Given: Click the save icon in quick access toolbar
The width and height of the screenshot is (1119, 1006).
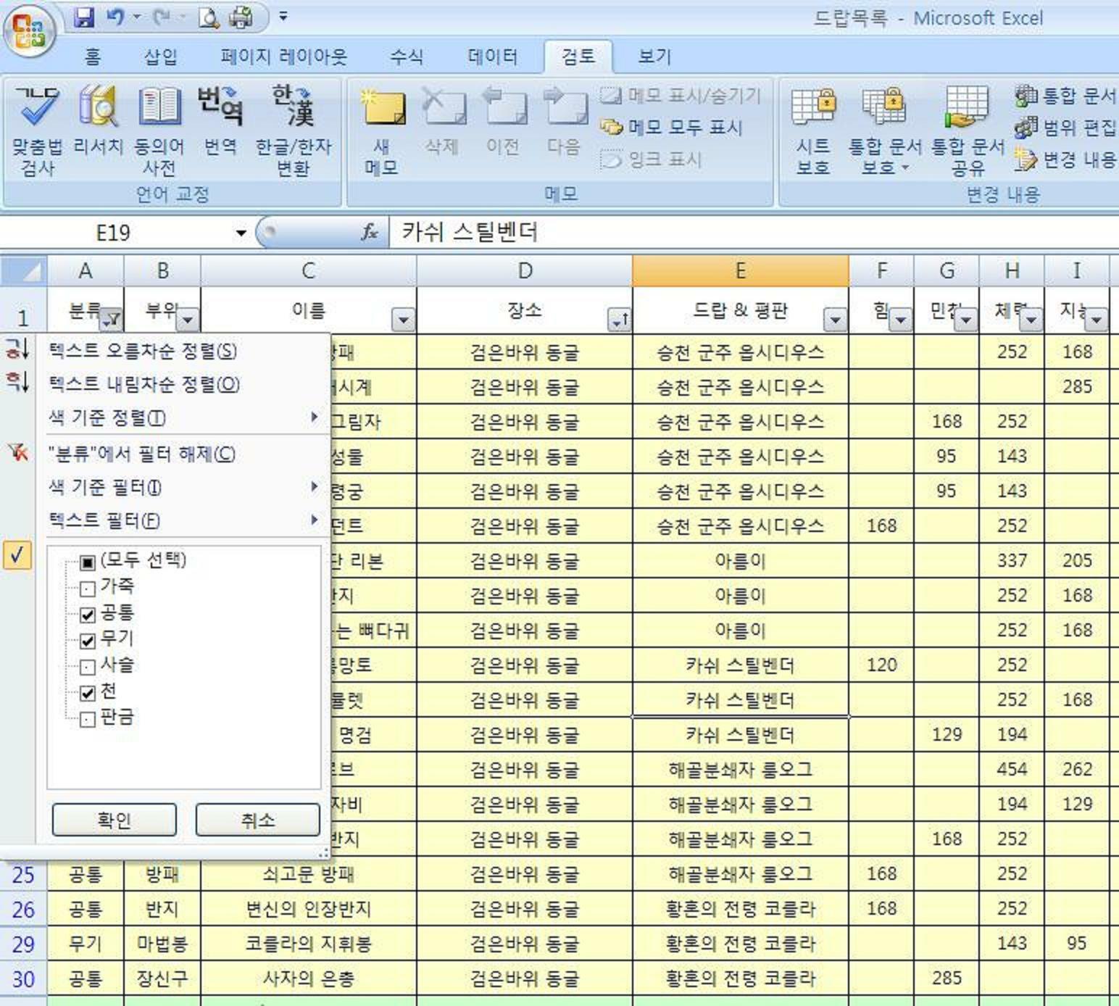Looking at the screenshot, I should click(x=84, y=17).
